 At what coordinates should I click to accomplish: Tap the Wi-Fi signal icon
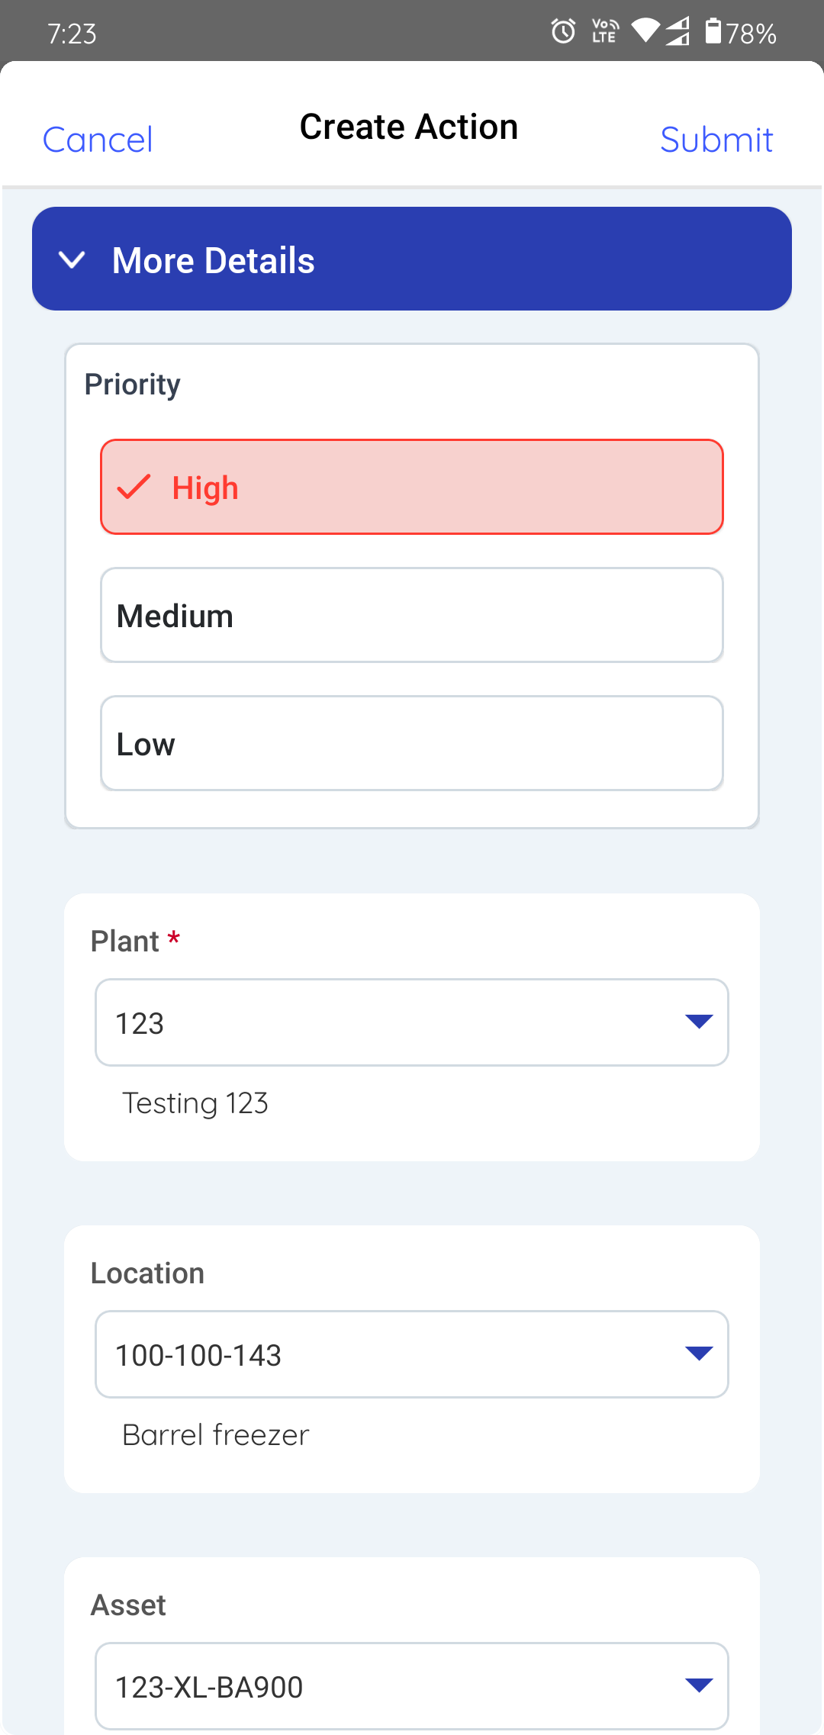pyautogui.click(x=645, y=31)
